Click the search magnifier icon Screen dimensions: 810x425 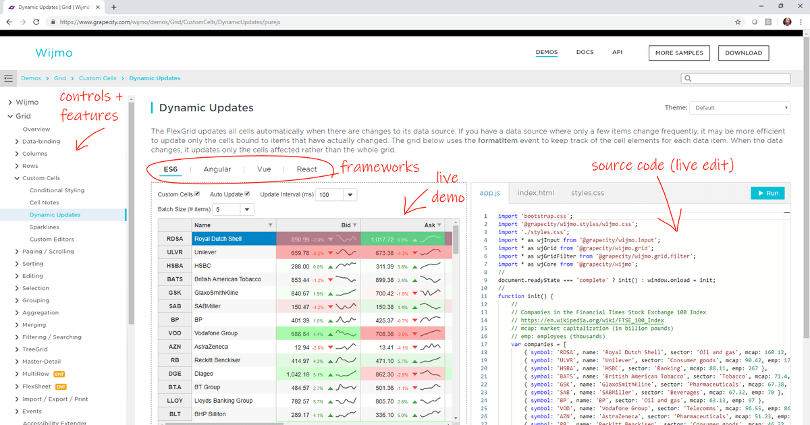point(688,78)
